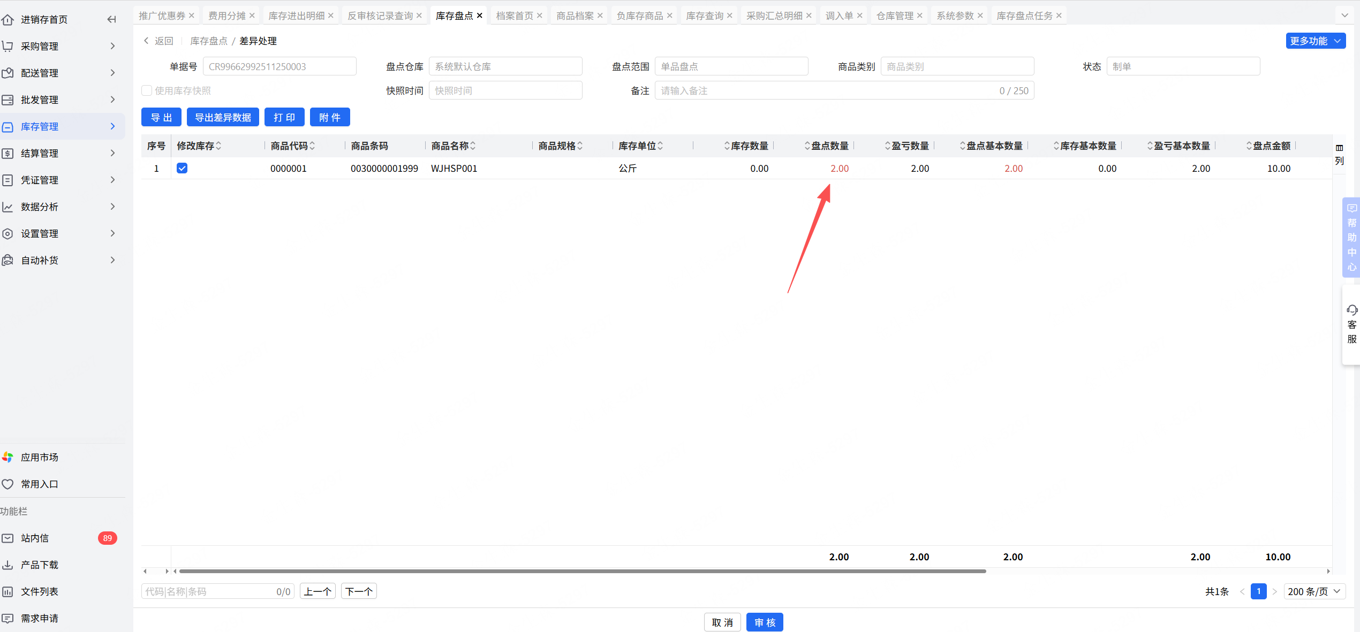Expand the 更多功能 dropdown

(1315, 41)
